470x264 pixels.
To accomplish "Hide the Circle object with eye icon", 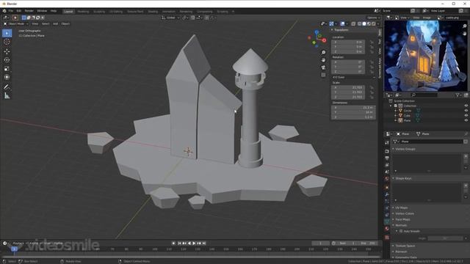I will (466, 111).
